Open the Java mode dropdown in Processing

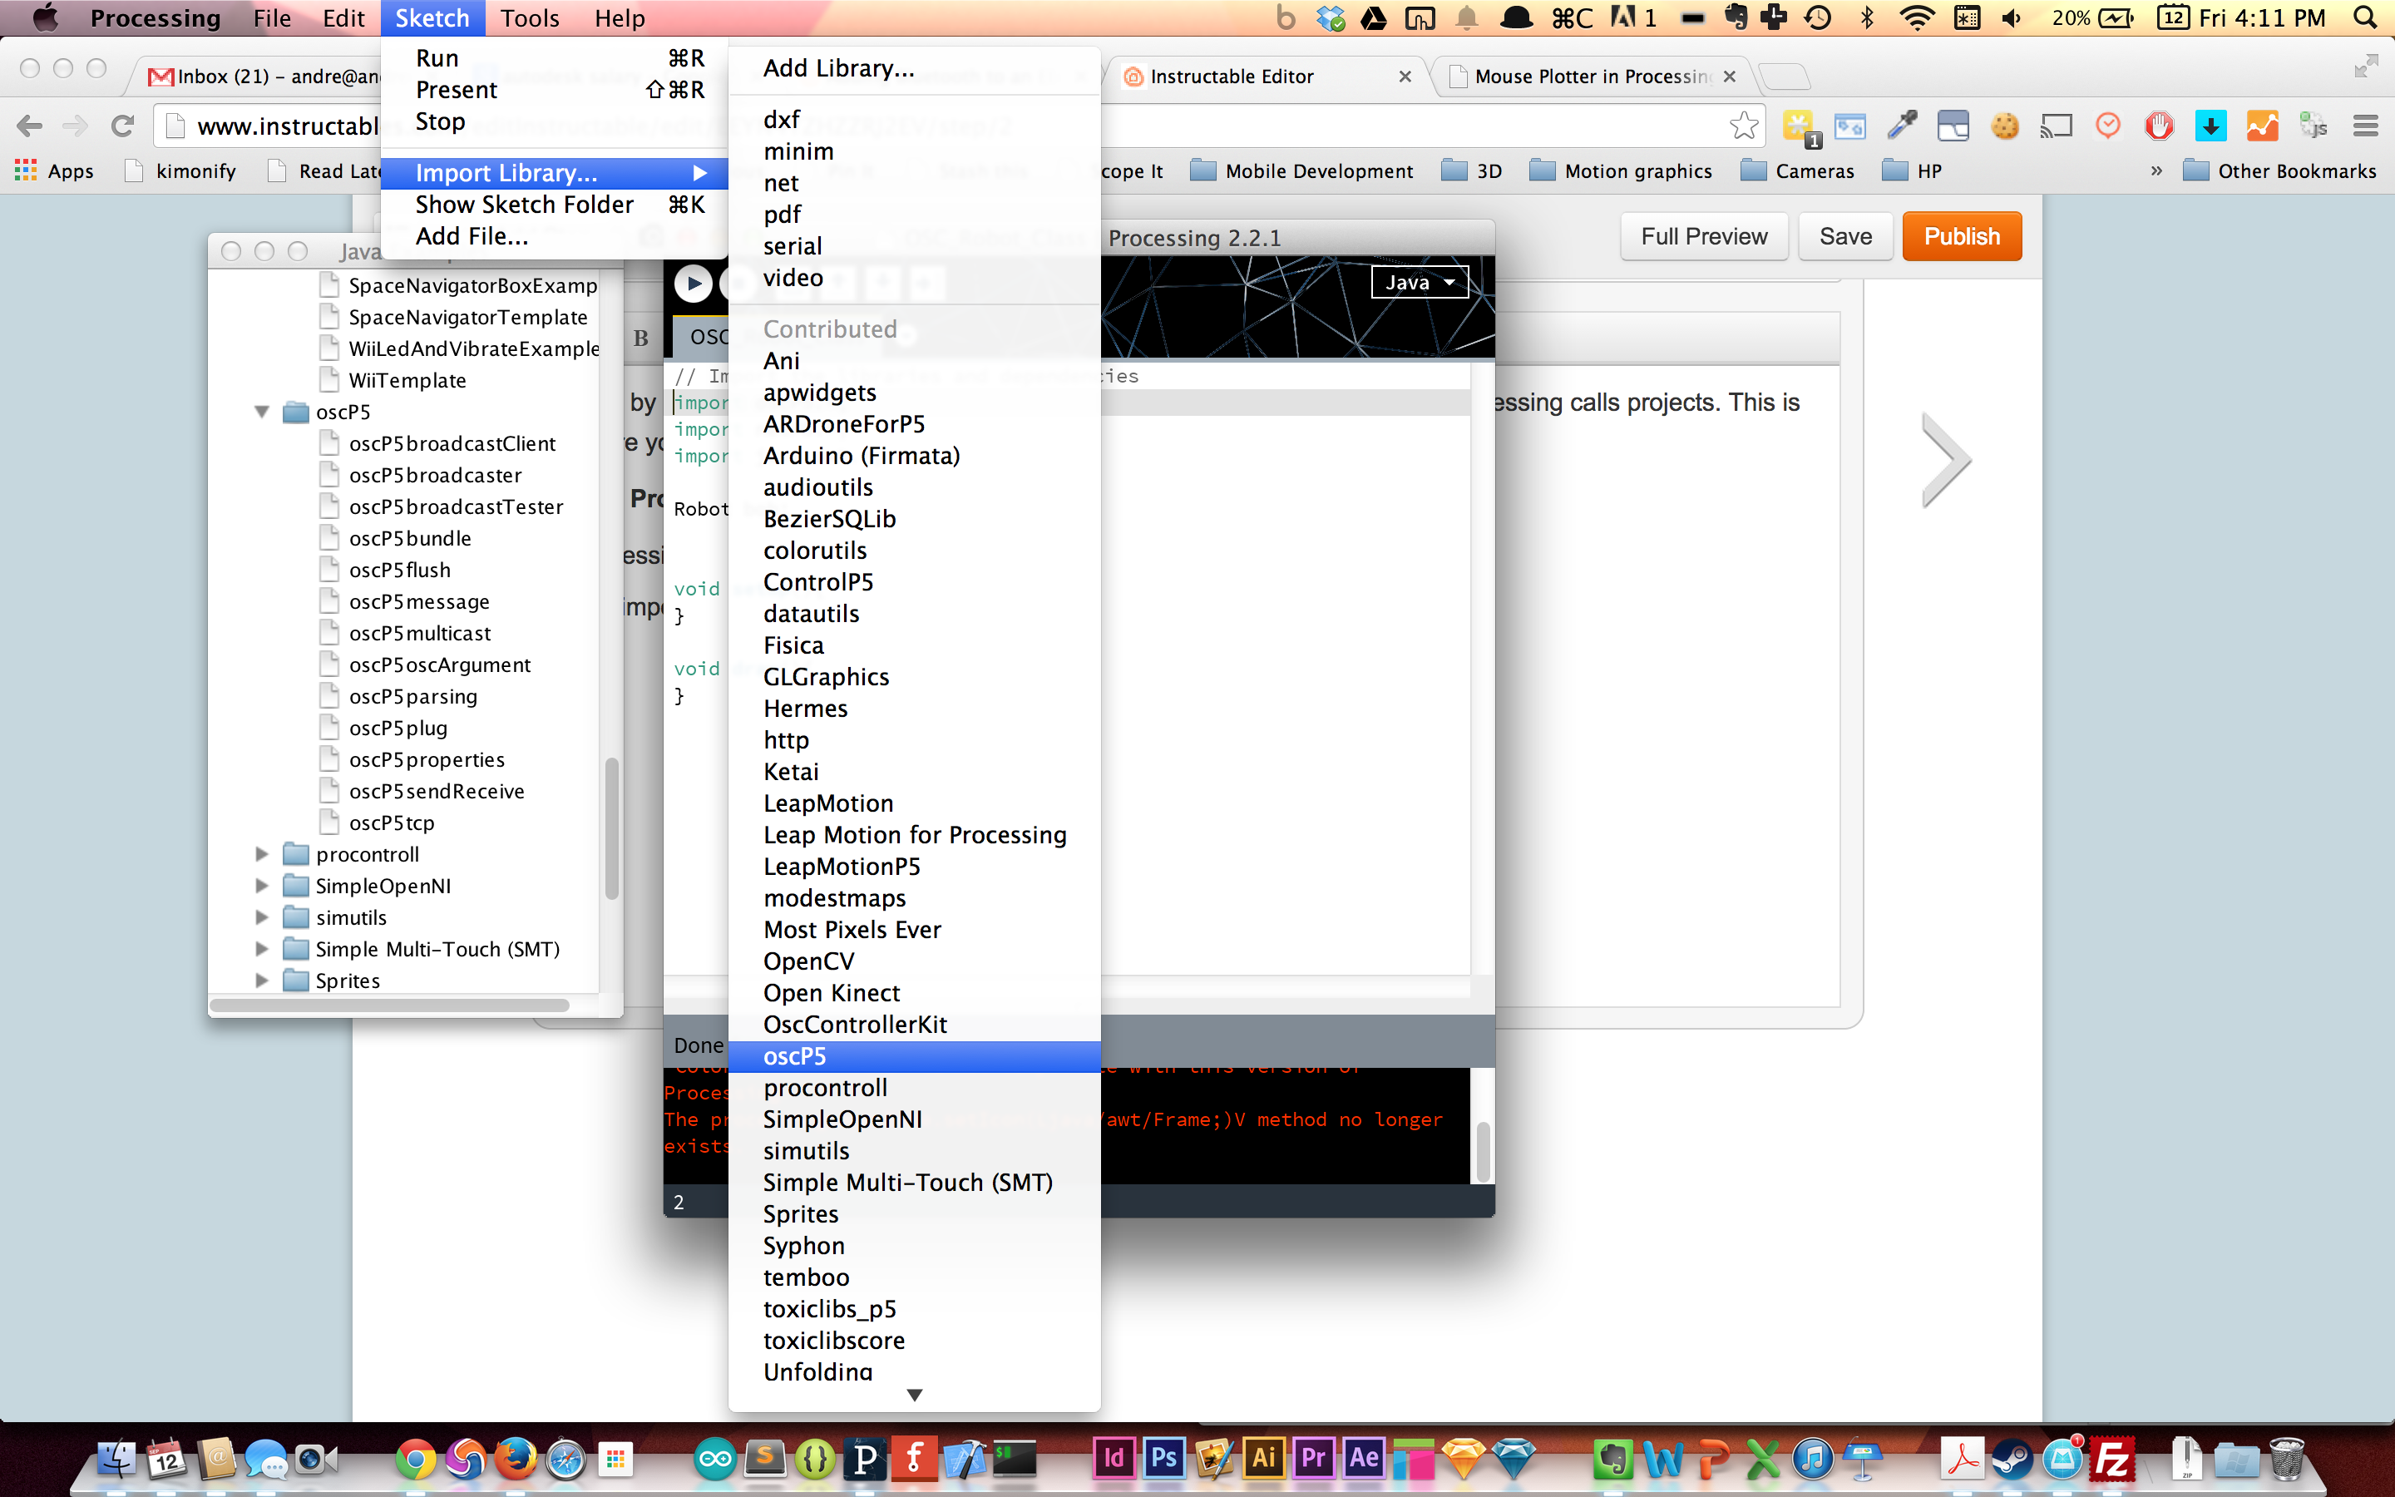(1420, 283)
